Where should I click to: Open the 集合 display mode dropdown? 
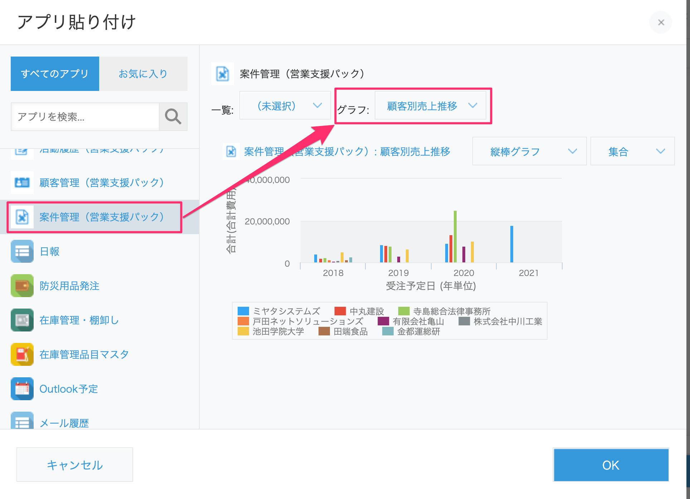(632, 151)
